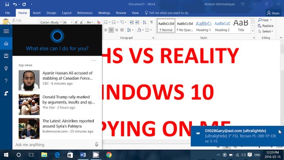Open the Paragraph dialog launcher

153,38
